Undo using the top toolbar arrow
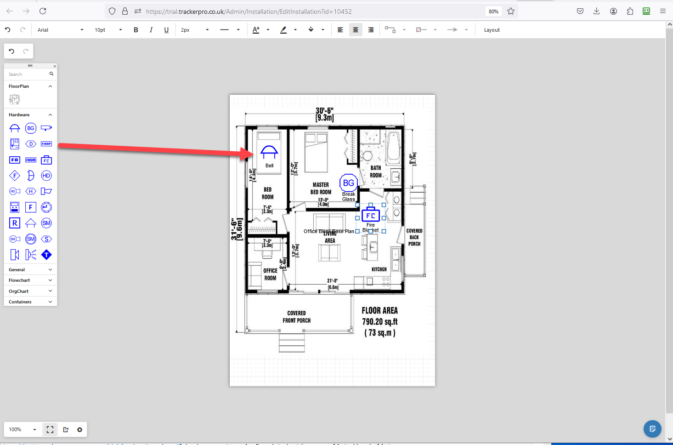 [7, 30]
